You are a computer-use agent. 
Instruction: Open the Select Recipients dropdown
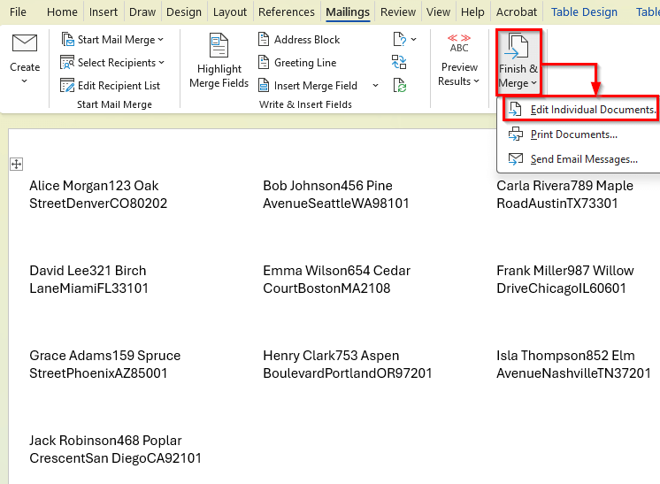click(113, 63)
